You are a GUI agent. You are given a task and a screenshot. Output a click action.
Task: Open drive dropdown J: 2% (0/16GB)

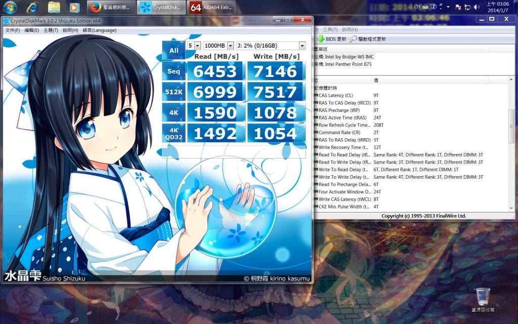(x=271, y=46)
